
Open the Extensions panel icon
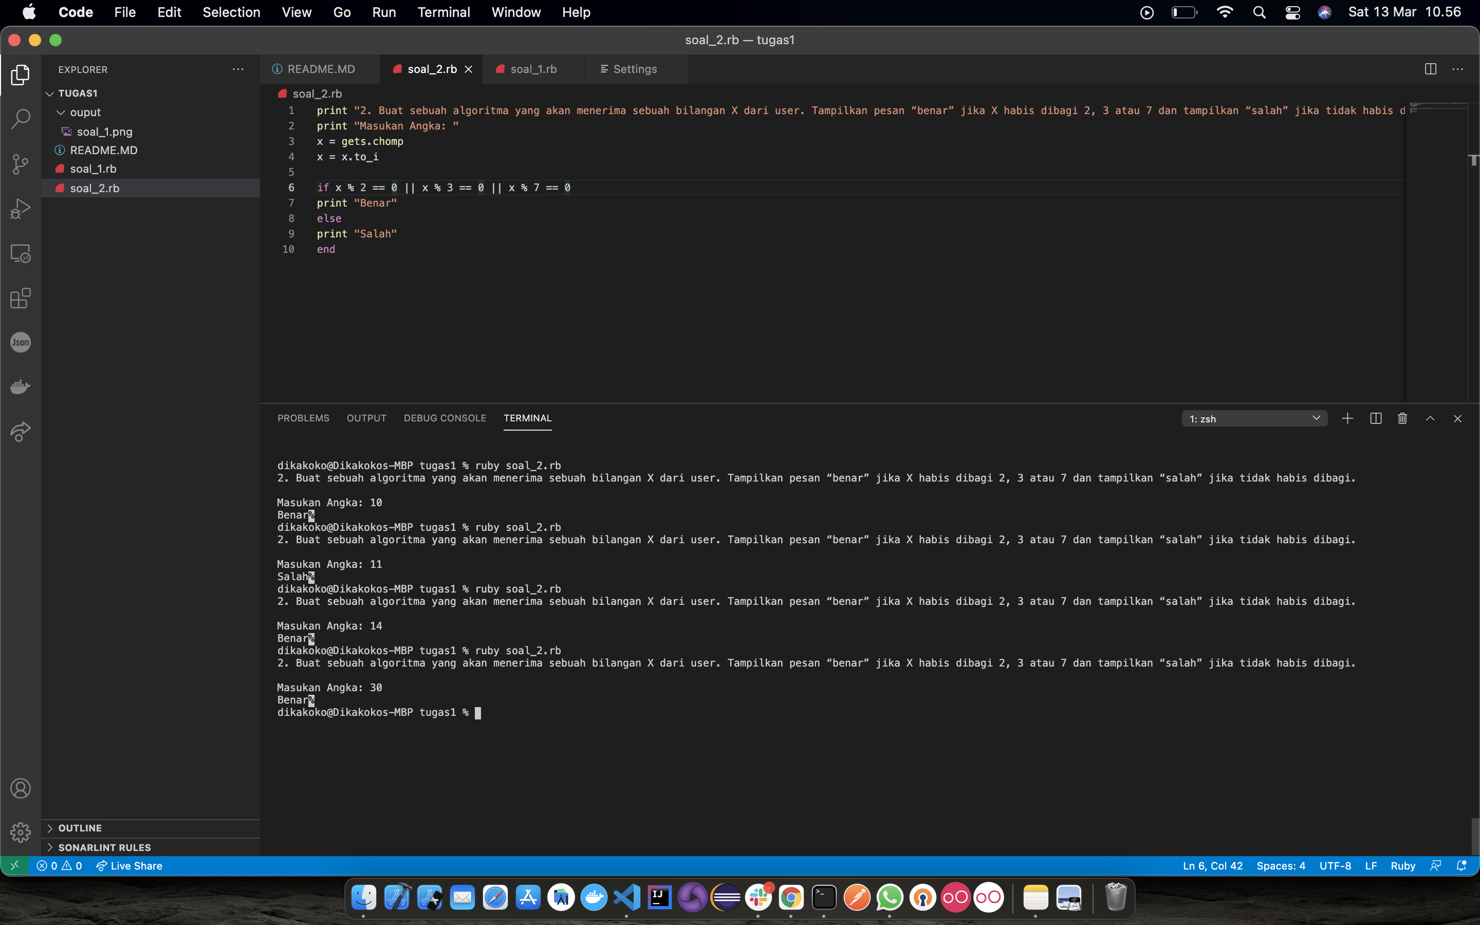coord(20,299)
